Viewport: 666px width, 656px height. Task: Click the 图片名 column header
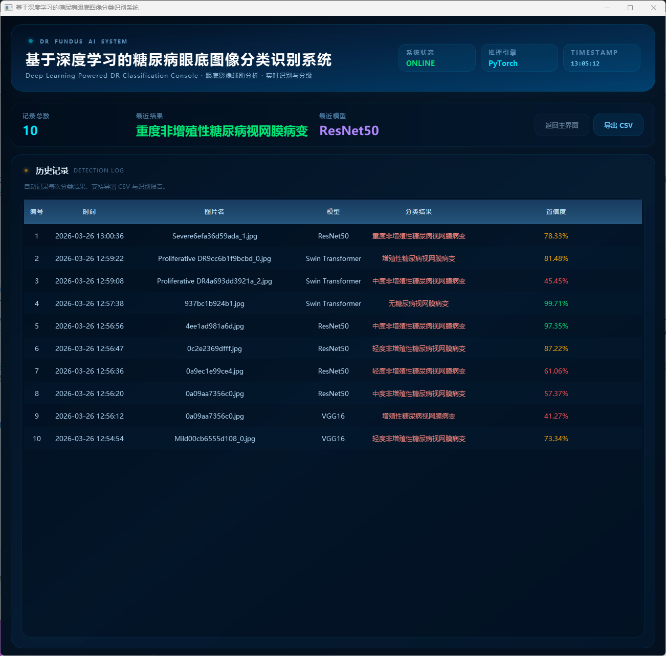click(x=214, y=212)
